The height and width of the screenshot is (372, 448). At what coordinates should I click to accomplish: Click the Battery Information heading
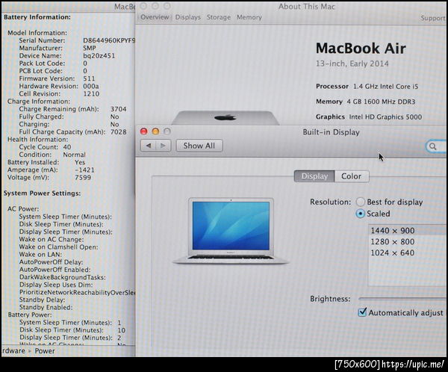[37, 17]
